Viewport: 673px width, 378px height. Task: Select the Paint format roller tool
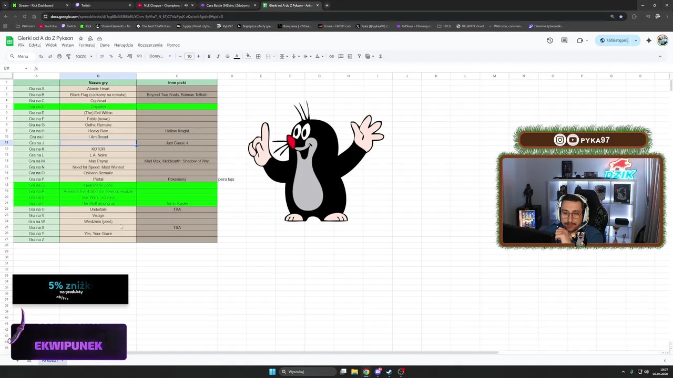click(x=68, y=56)
